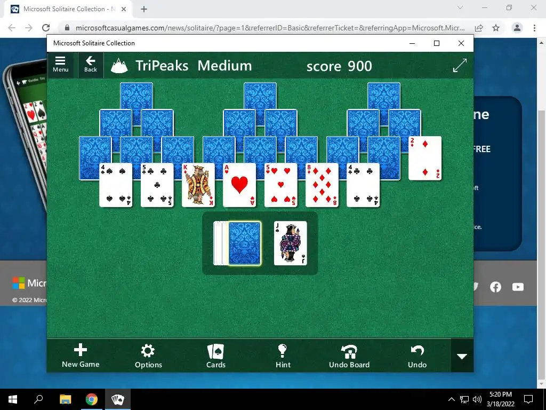The image size is (546, 410).
Task: Open Solitaire app from the taskbar
Action: [x=118, y=399]
